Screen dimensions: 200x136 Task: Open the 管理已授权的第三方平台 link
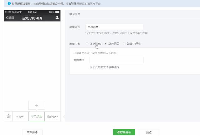pos(86,3)
